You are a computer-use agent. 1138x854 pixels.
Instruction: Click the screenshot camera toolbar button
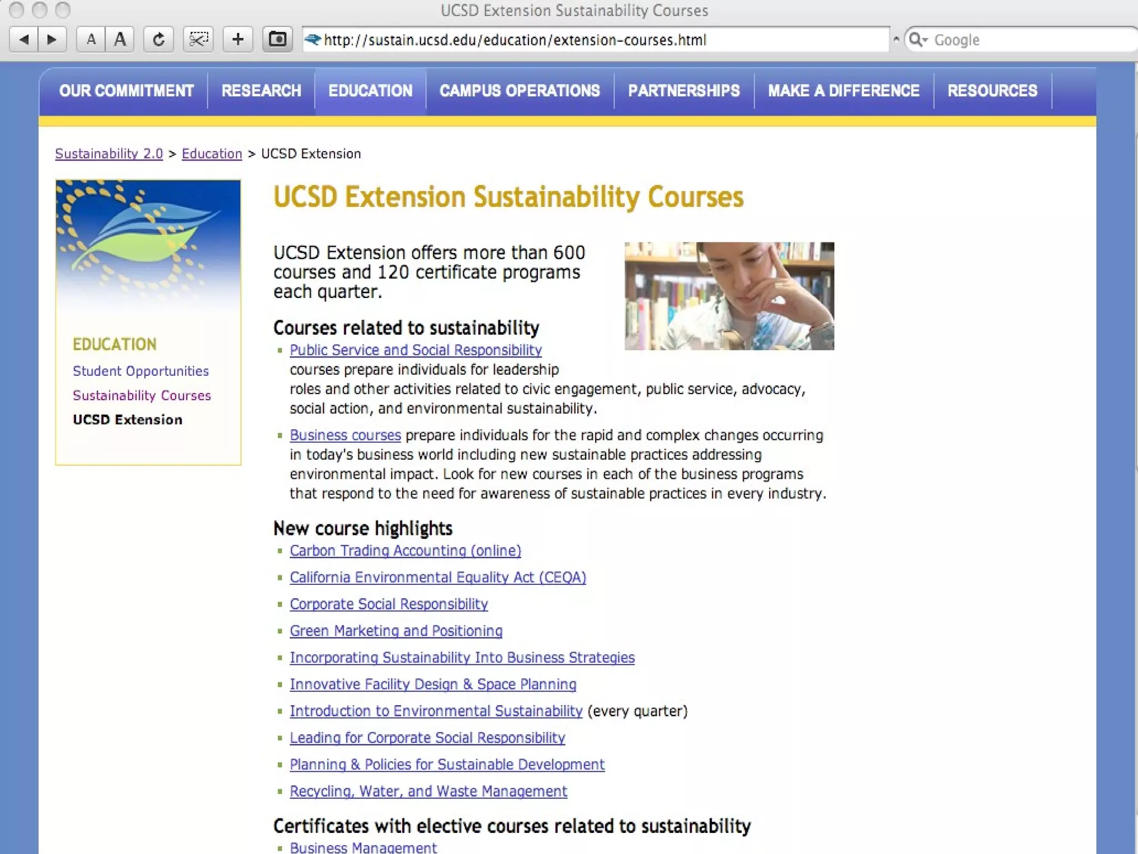[x=277, y=39]
